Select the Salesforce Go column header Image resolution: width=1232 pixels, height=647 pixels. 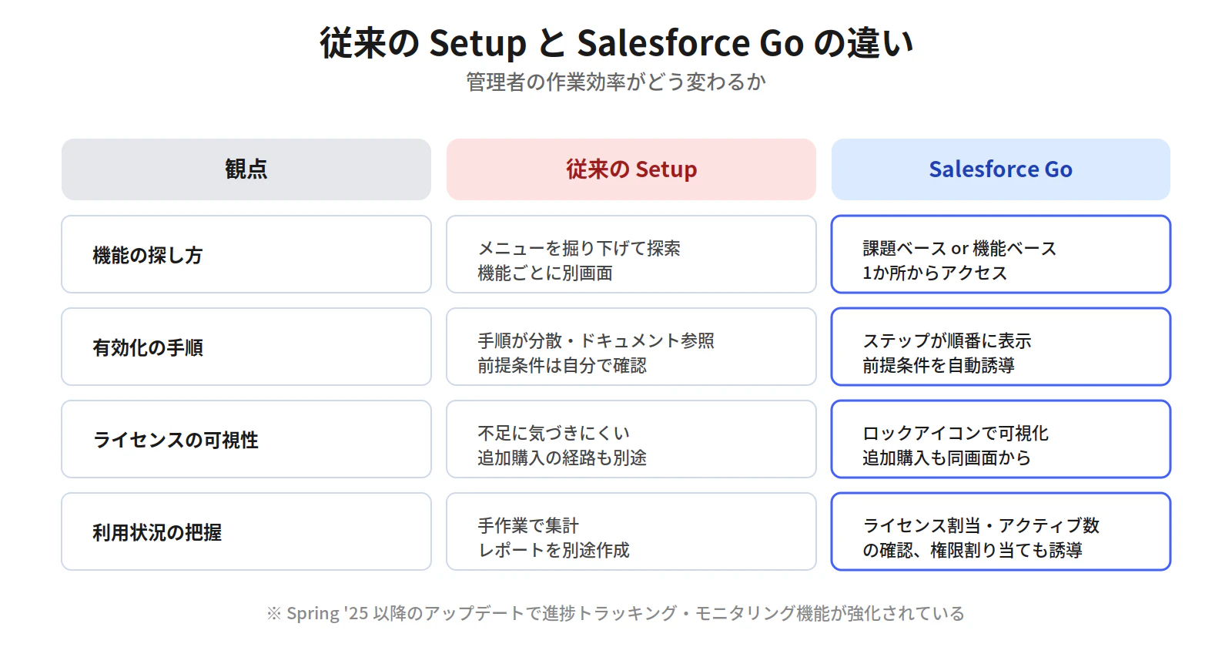point(1001,169)
